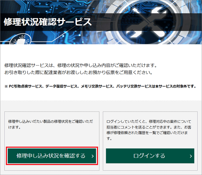This screenshot has width=202, height=175.
Task: Click the circuit chip icon in banner
Action: 21,39
